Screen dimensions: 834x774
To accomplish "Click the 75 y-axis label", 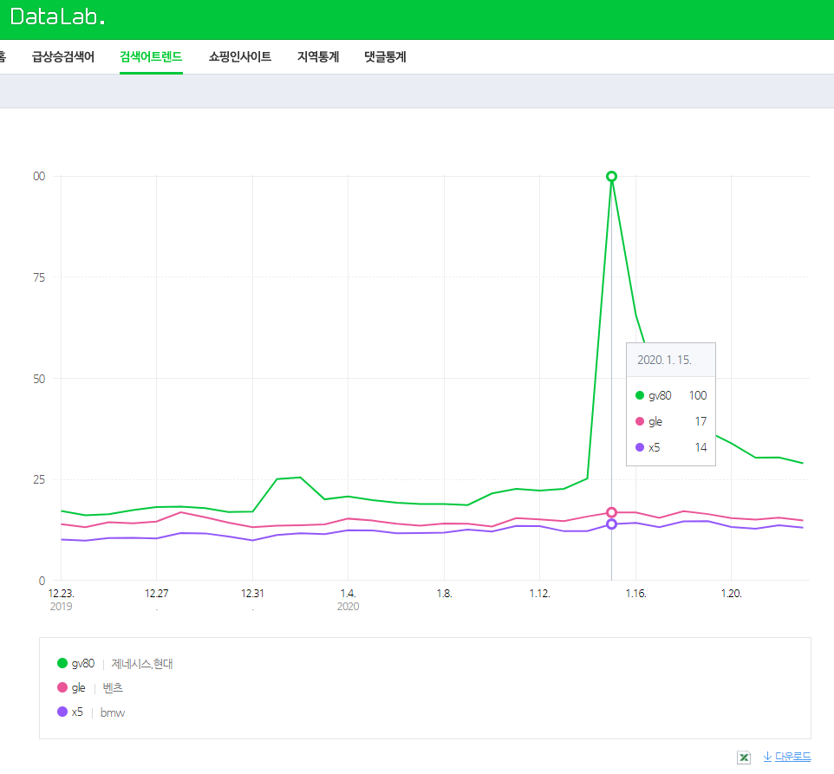I will point(39,277).
